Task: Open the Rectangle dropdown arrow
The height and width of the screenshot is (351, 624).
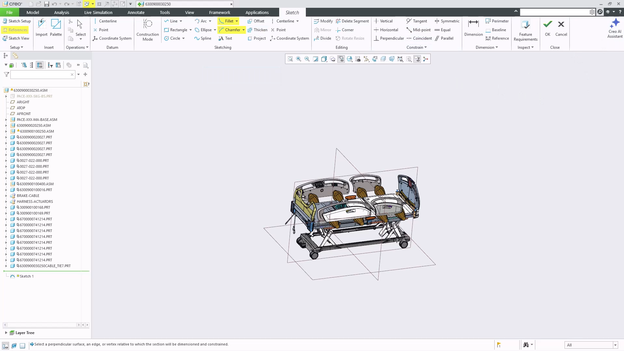Action: click(190, 30)
